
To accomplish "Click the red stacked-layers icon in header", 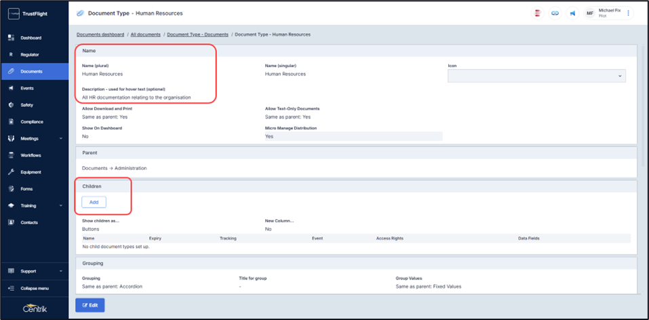I will coord(537,14).
